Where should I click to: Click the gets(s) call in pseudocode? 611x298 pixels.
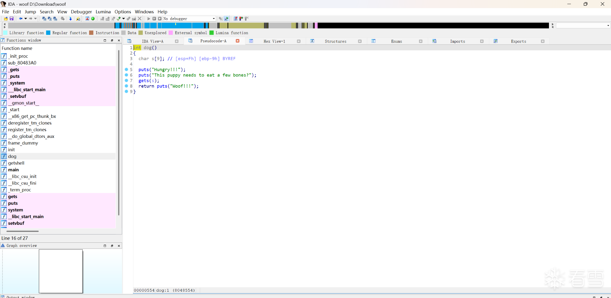[x=149, y=80]
